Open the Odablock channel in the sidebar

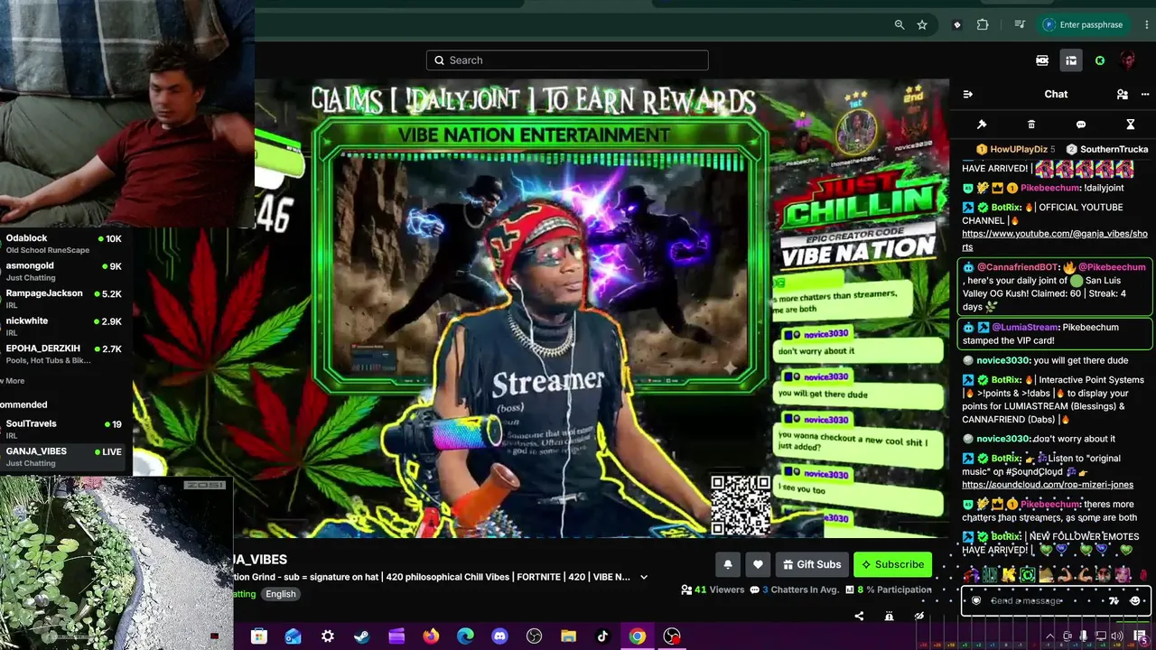(x=65, y=244)
